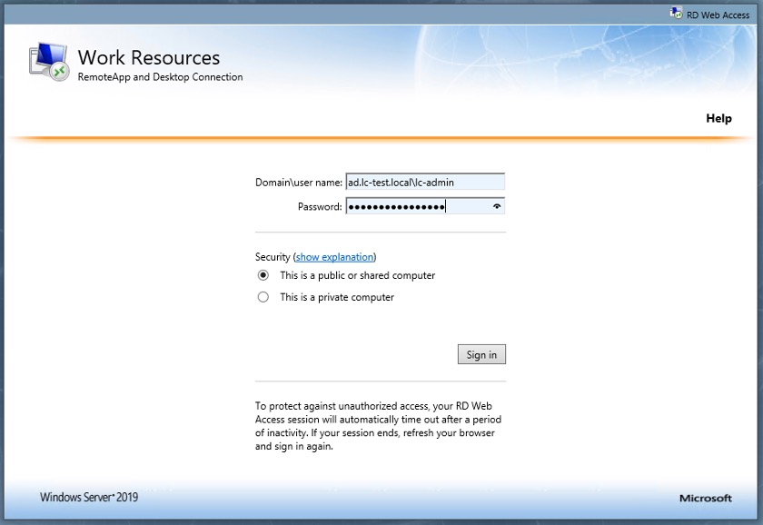Click the RemoteApp and Desktop Connection subtitle

point(160,77)
